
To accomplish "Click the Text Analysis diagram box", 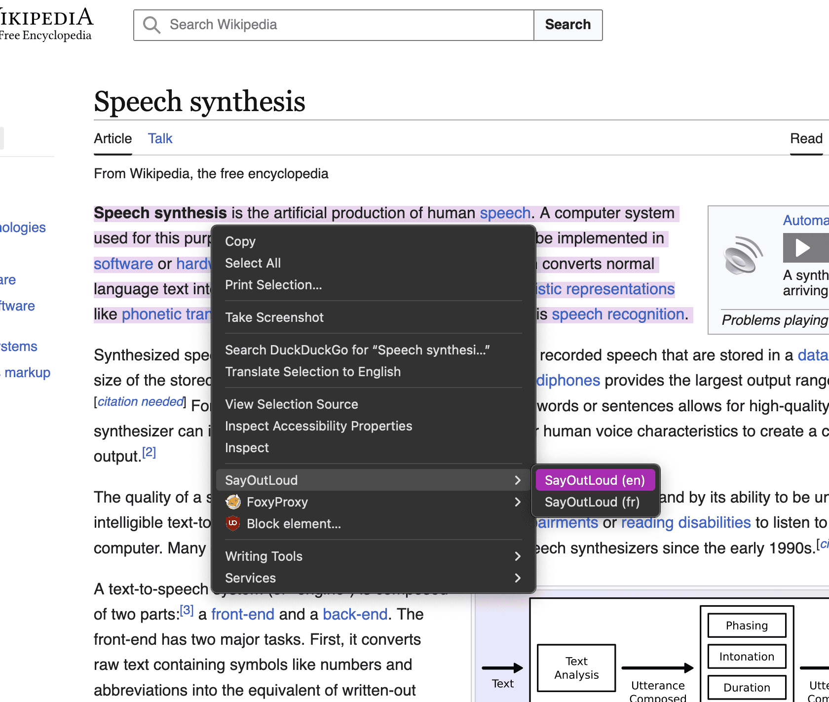I will point(576,668).
